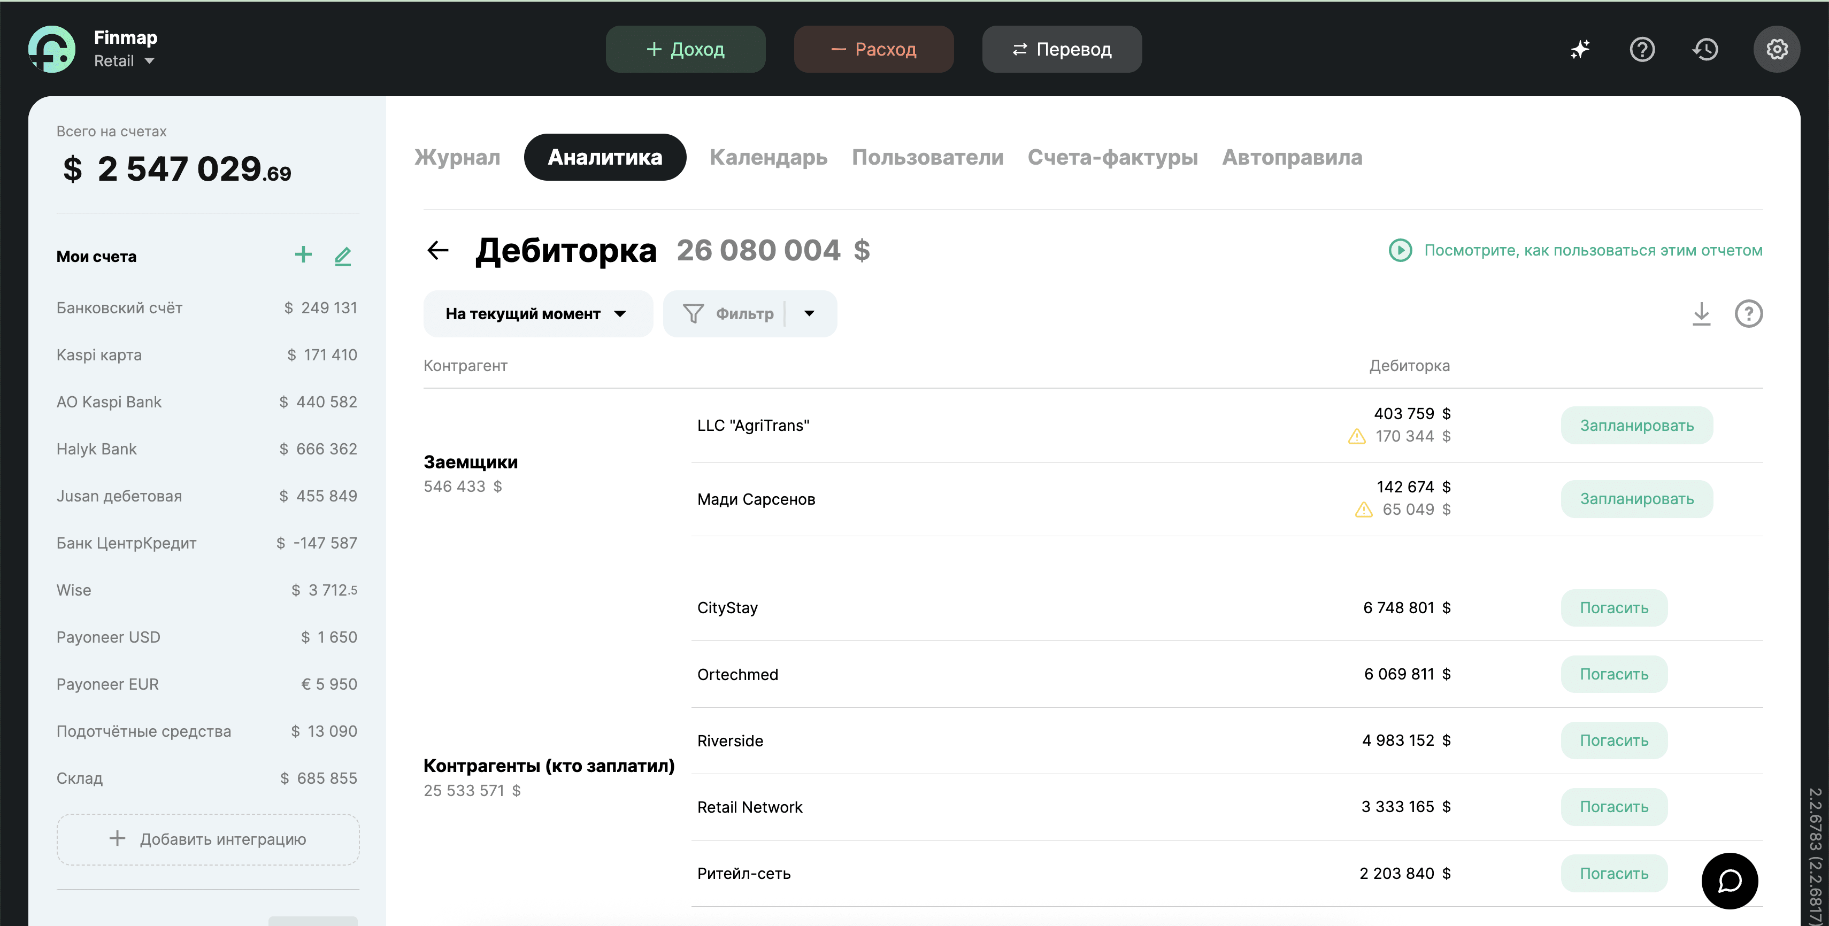Click Погасить for Retail Network
This screenshot has width=1829, height=926.
(x=1614, y=807)
